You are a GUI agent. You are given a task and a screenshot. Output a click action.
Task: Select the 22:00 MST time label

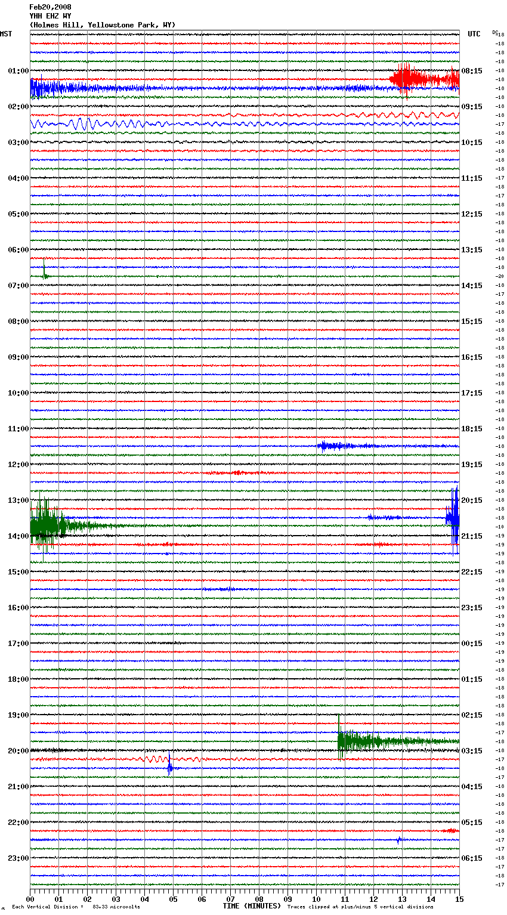coord(18,823)
